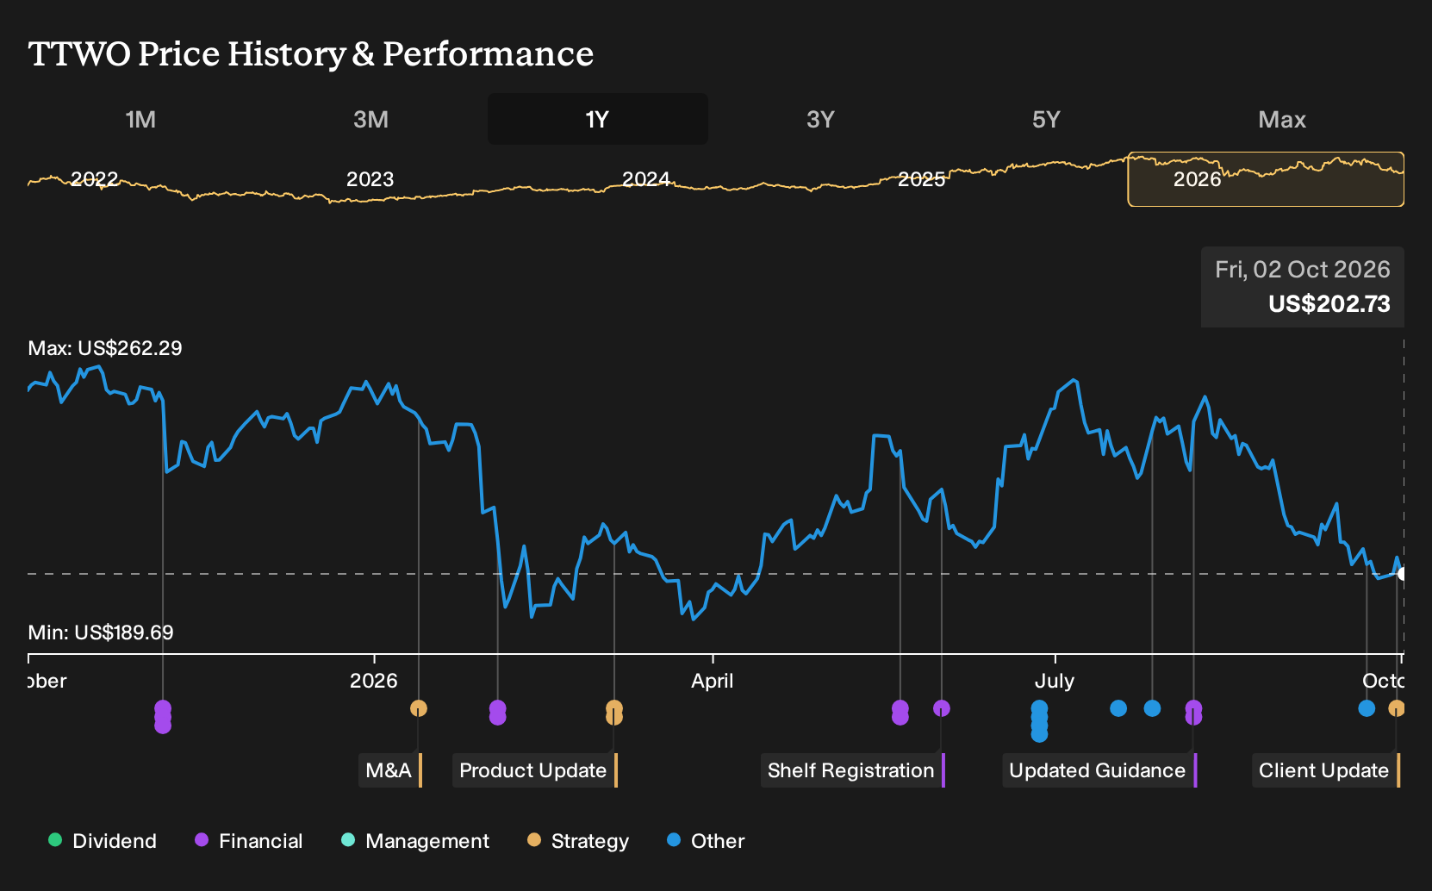Show the Max price history range
The width and height of the screenshot is (1432, 891).
point(1282,120)
